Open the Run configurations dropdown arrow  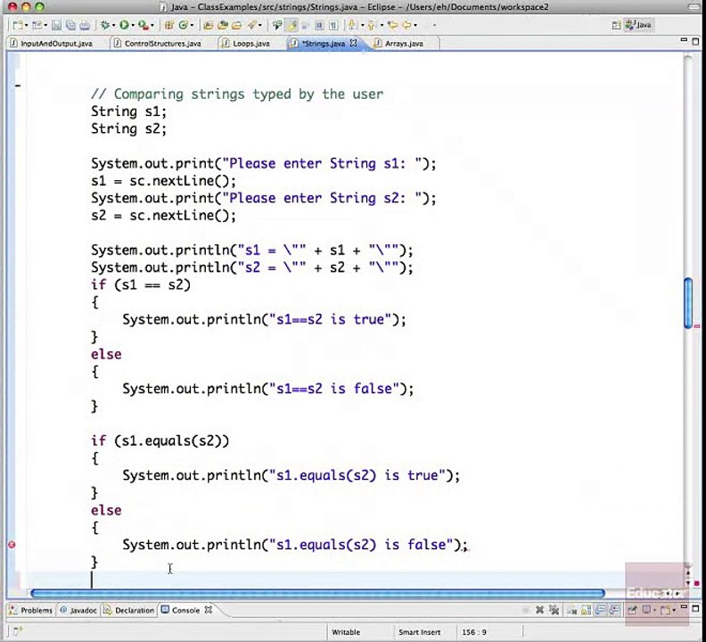pos(132,25)
